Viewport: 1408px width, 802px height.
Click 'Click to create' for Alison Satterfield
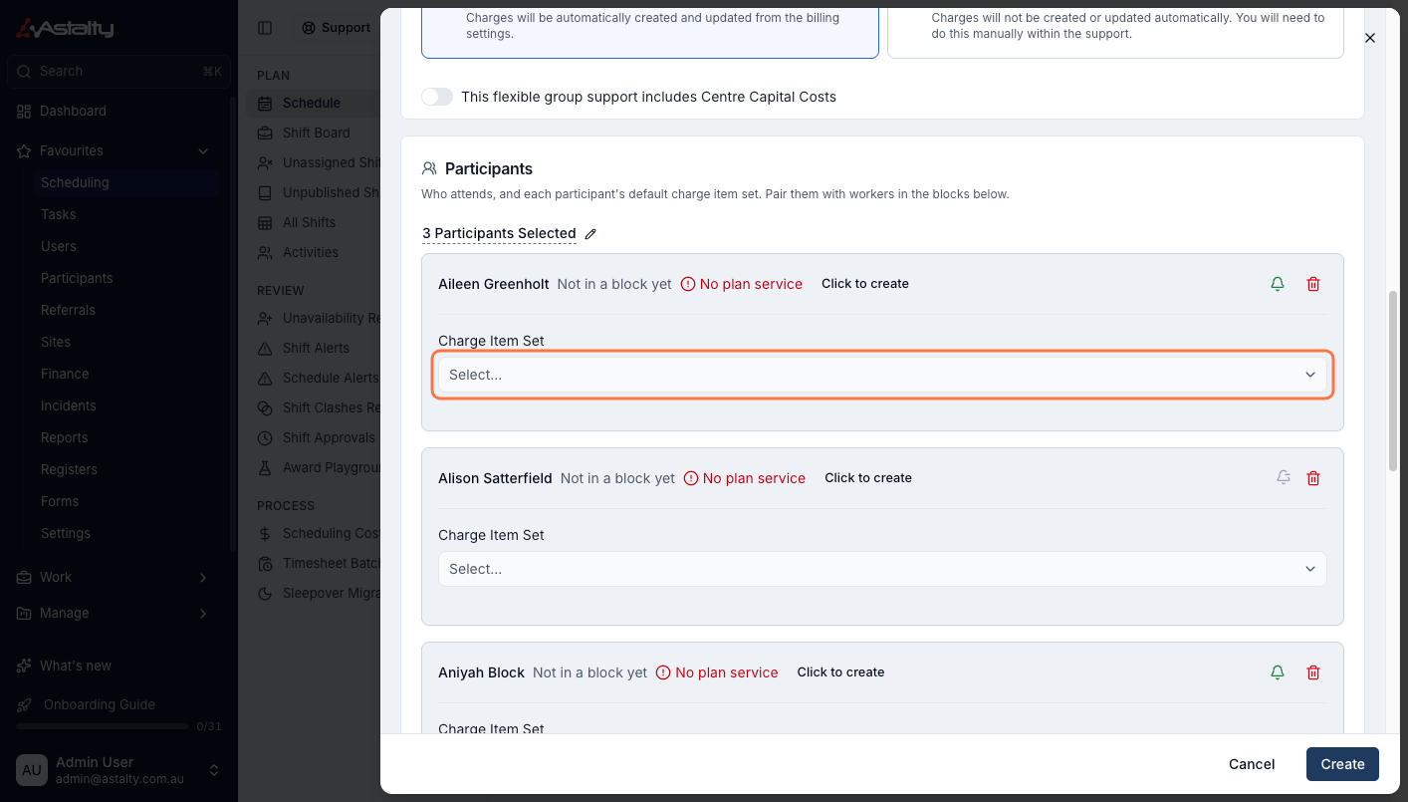(x=868, y=478)
